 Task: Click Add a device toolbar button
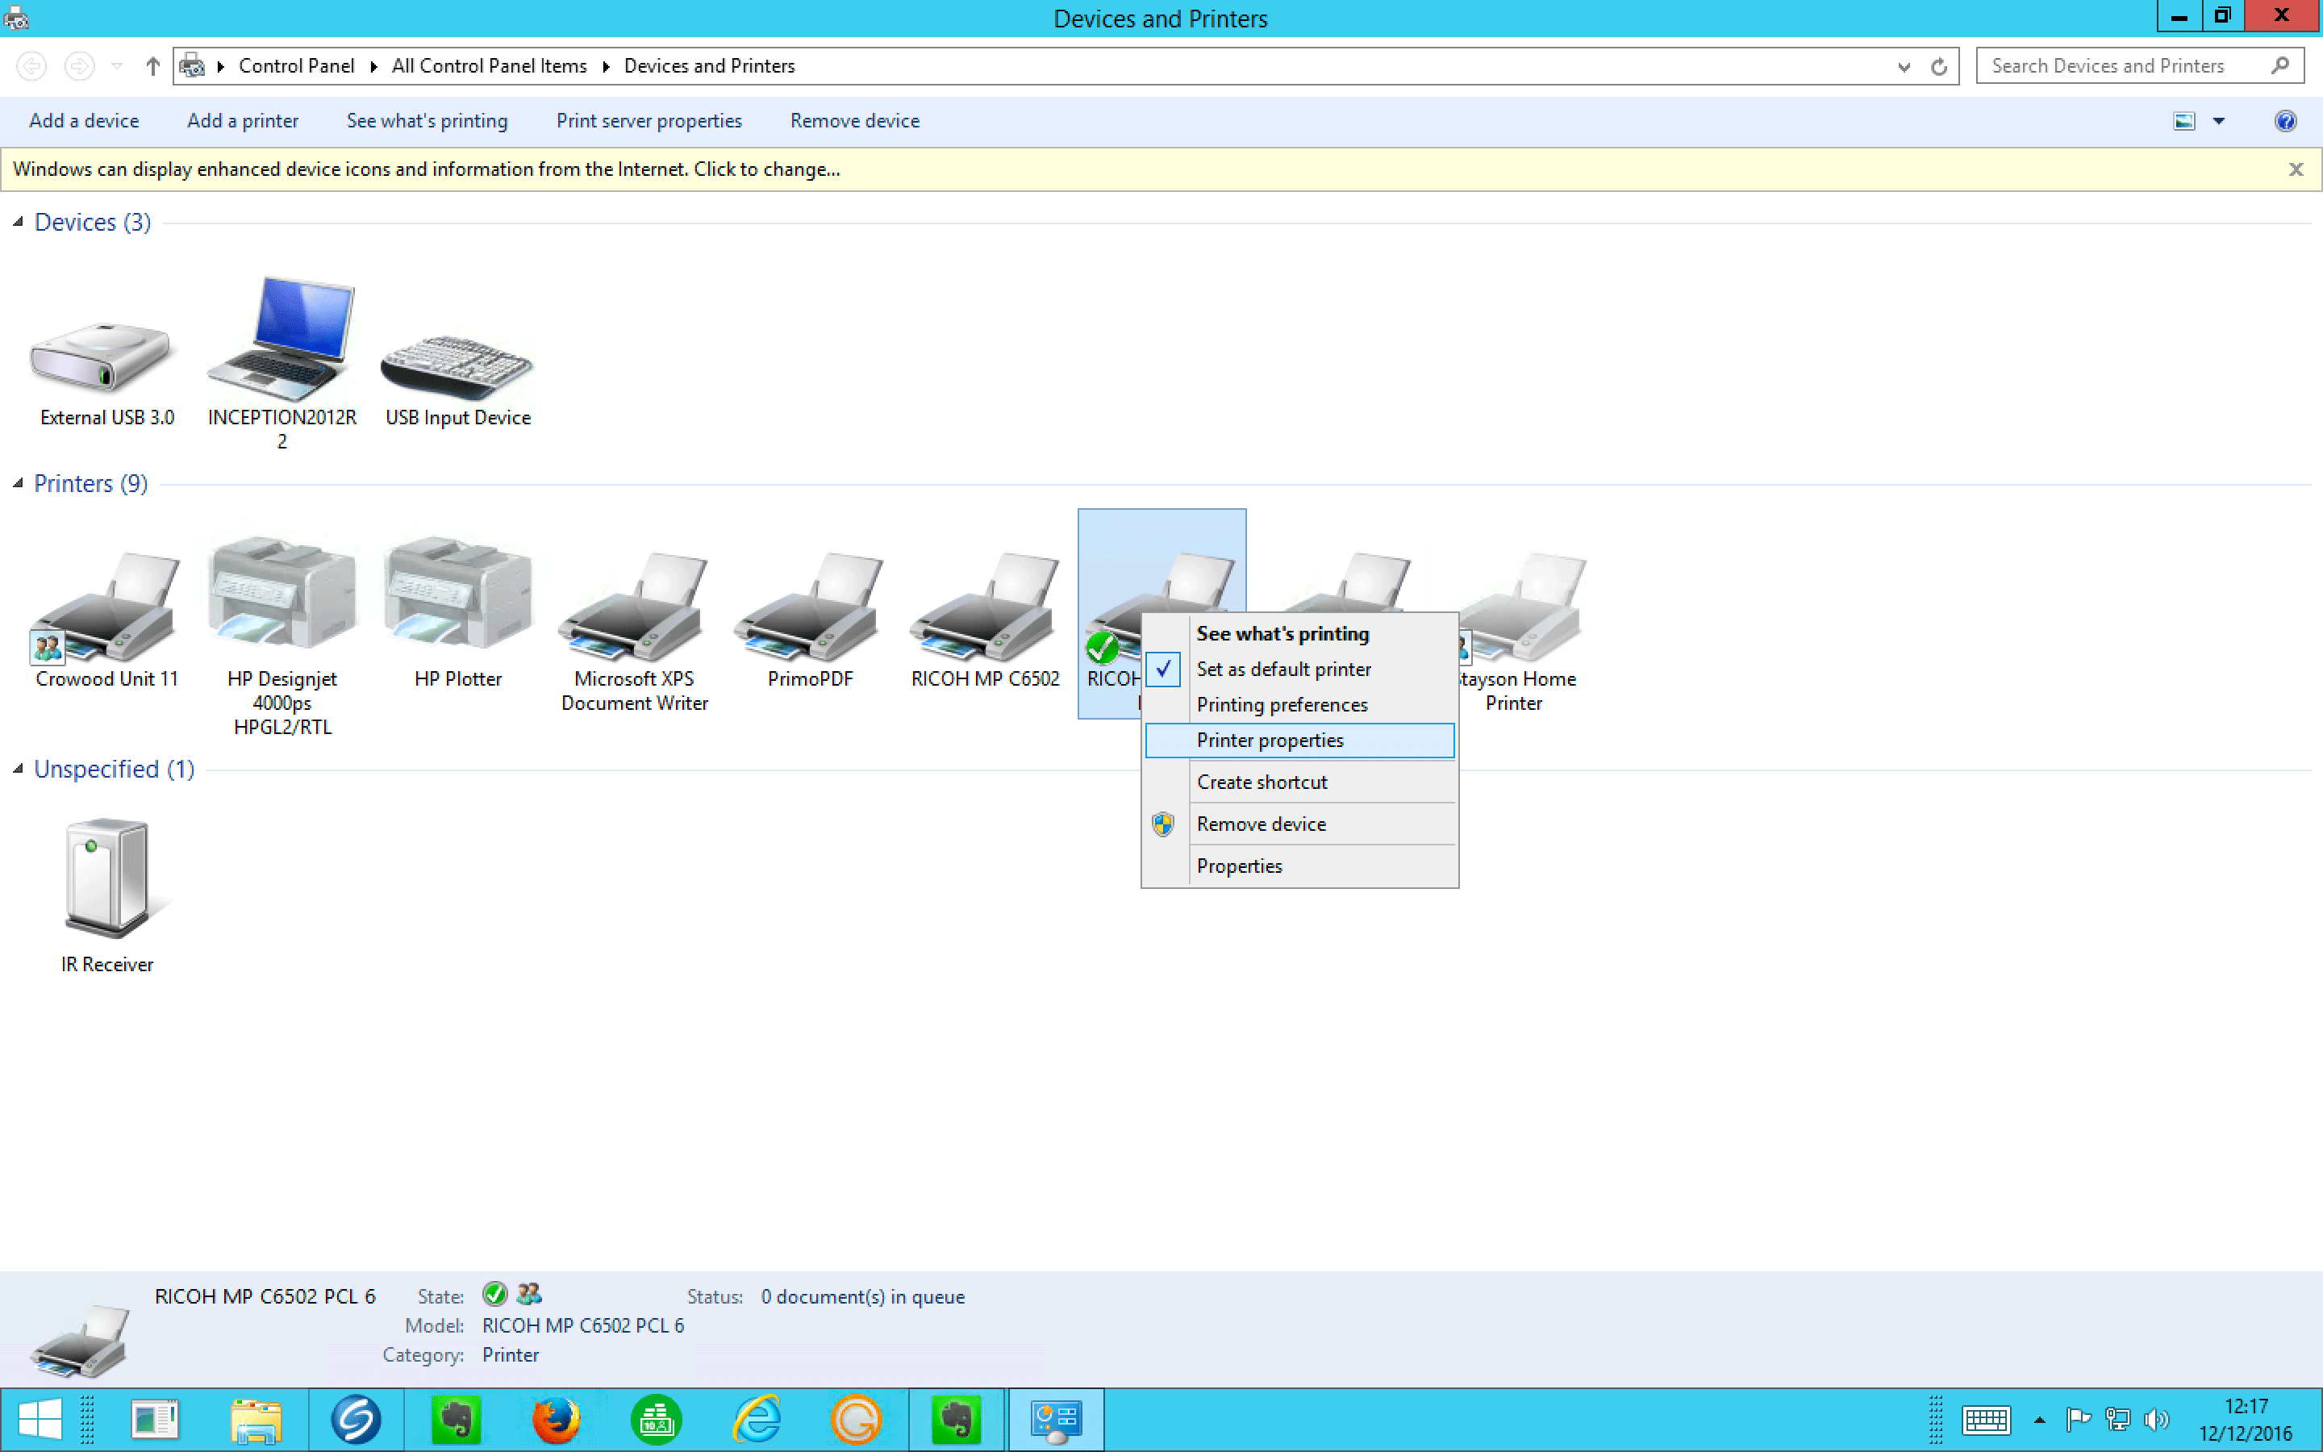[84, 121]
